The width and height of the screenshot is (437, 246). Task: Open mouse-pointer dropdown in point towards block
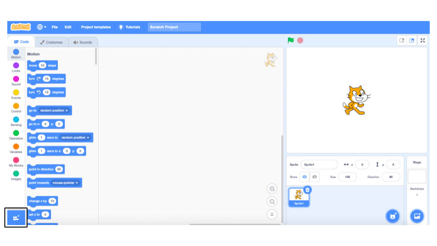pos(66,183)
